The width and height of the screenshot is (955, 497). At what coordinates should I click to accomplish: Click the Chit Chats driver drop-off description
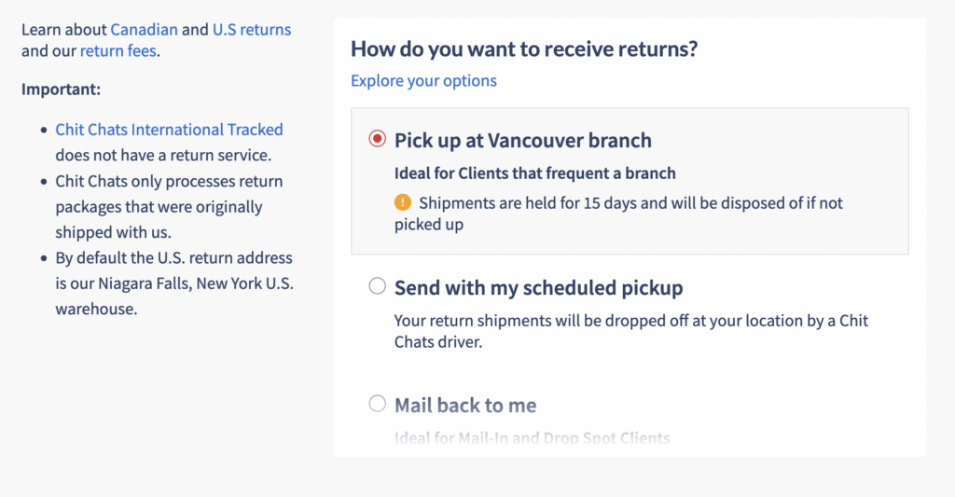631,331
